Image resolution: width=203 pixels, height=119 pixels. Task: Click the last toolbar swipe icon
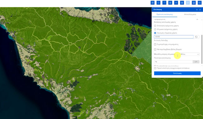coord(200,3)
